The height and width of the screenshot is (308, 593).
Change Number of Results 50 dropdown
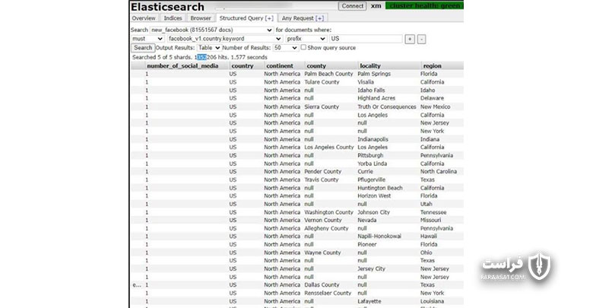286,48
